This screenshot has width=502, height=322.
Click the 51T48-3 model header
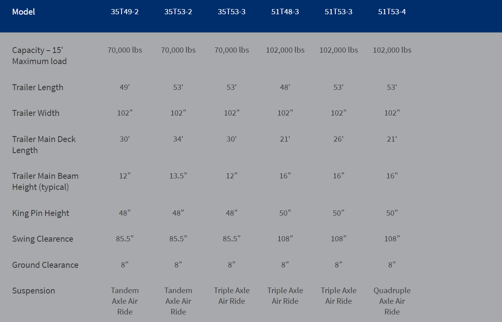coord(285,12)
